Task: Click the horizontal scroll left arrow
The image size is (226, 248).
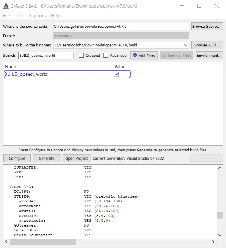Action: [6, 242]
